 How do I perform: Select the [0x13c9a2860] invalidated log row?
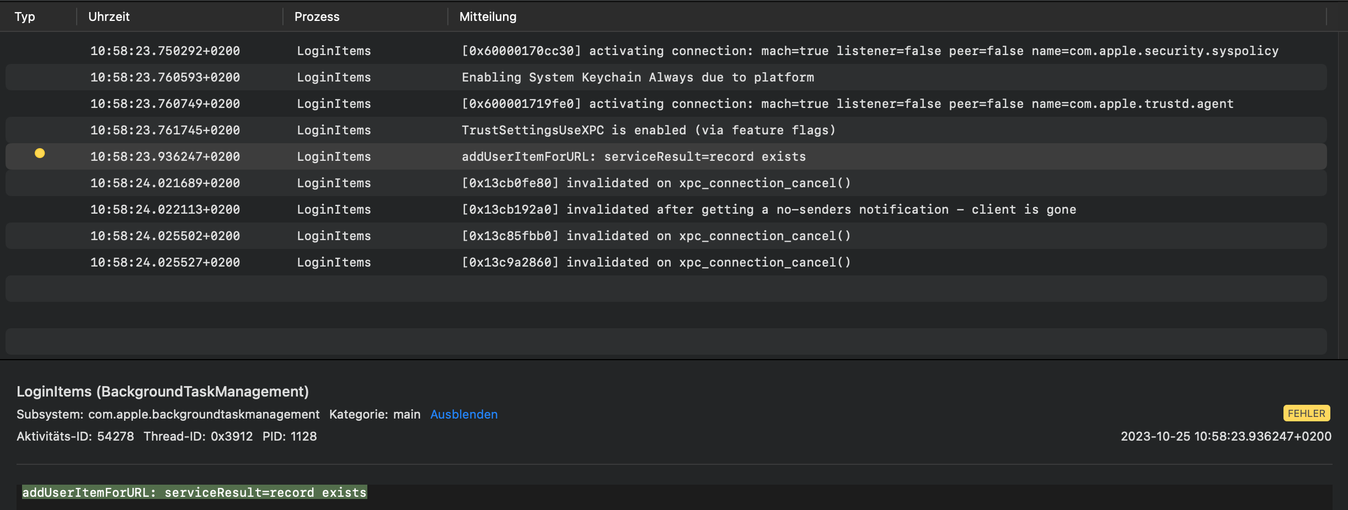tap(656, 262)
